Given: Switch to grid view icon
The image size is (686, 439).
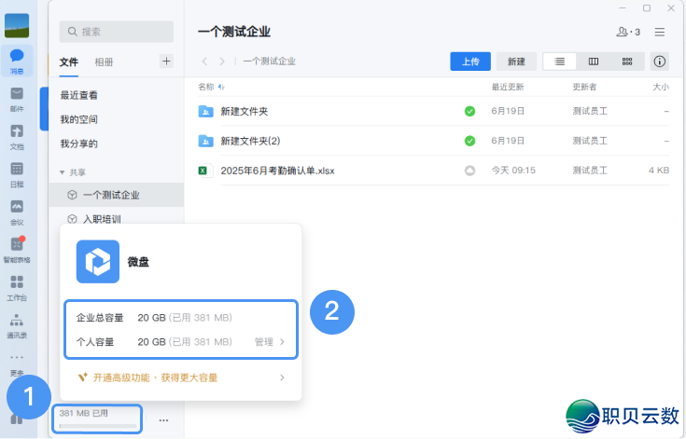Looking at the screenshot, I should [627, 62].
